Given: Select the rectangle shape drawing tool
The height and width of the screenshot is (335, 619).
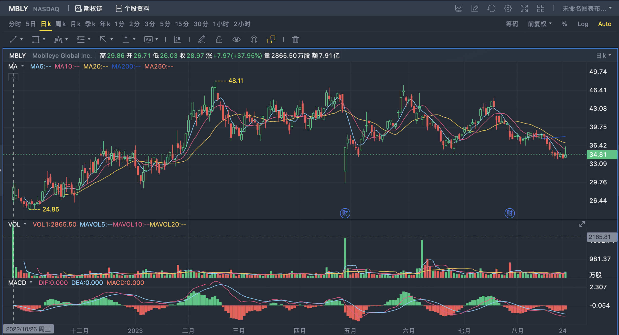Looking at the screenshot, I should coord(36,39).
